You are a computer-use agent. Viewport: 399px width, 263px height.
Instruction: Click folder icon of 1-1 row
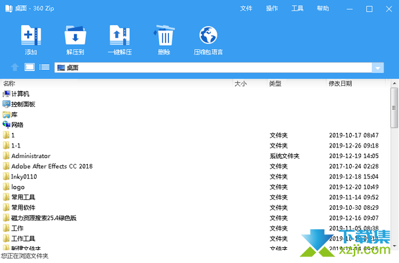pyautogui.click(x=6, y=145)
